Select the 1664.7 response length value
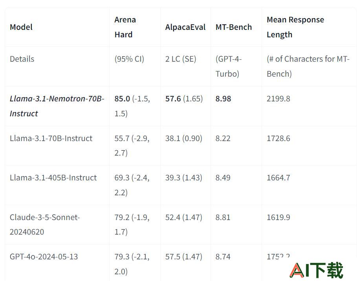357x281 pixels. pyautogui.click(x=278, y=178)
